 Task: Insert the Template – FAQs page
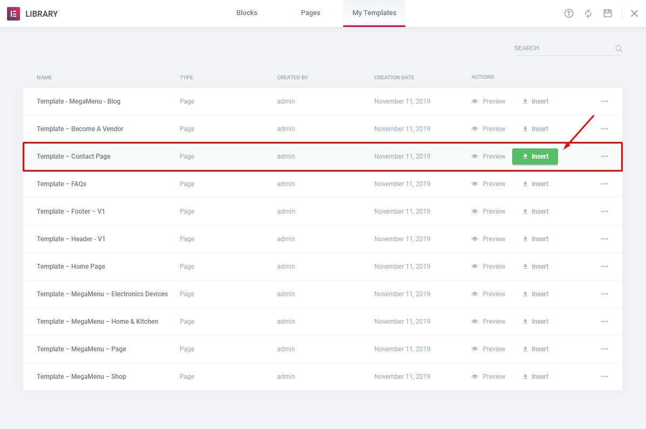(x=535, y=184)
